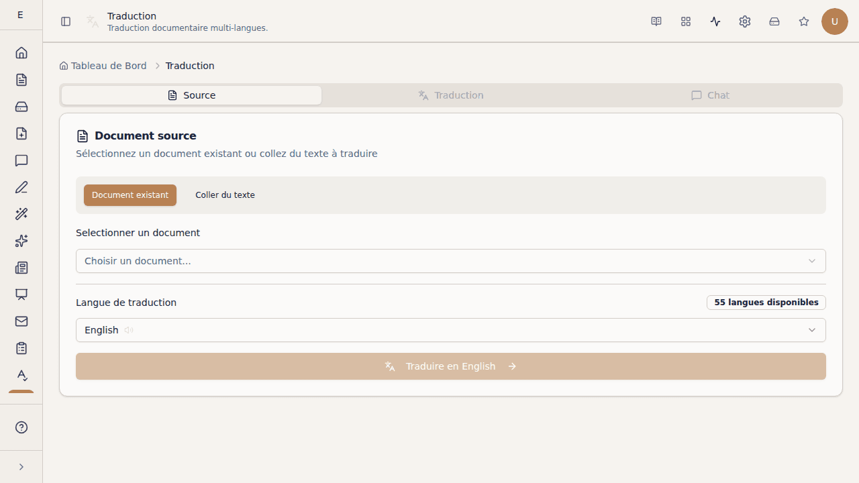Switch the source mode to Coller du texte
This screenshot has height=483, width=859.
pyautogui.click(x=225, y=195)
